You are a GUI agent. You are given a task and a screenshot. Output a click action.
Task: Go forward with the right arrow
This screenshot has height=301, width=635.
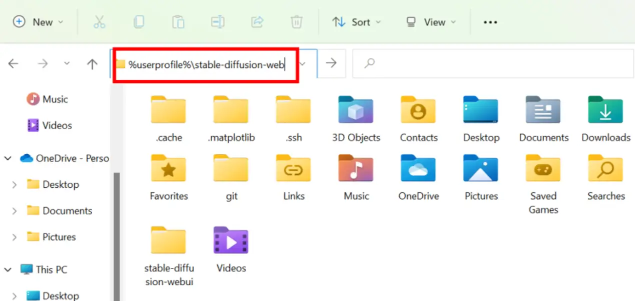[x=43, y=63]
